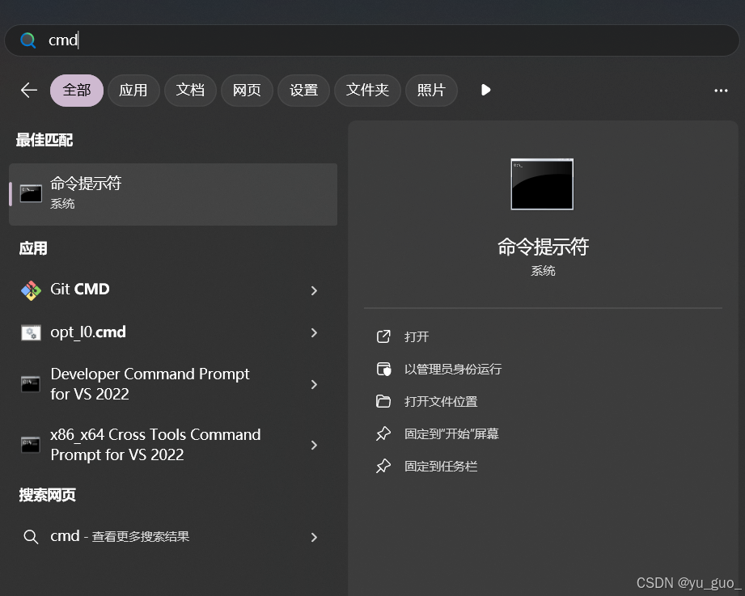Click the cmd search input field
This screenshot has height=596, width=745.
pos(372,40)
